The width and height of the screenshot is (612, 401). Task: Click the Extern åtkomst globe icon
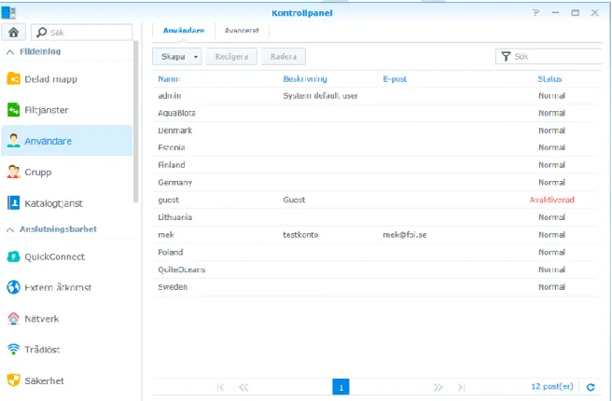pyautogui.click(x=14, y=287)
